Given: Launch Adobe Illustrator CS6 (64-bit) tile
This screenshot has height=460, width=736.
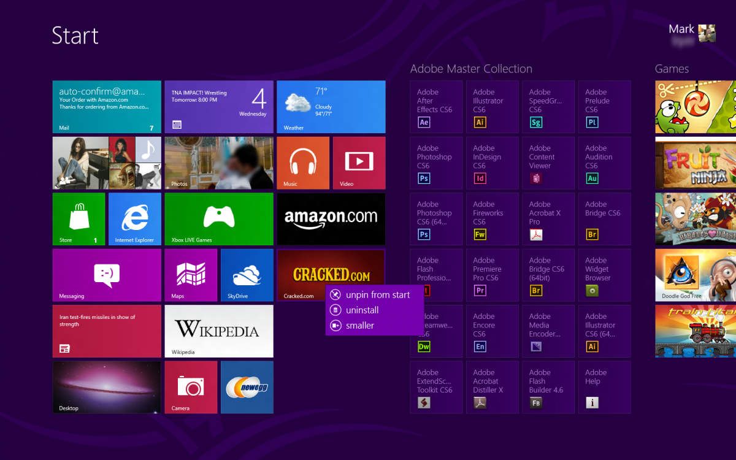Looking at the screenshot, I should click(605, 331).
